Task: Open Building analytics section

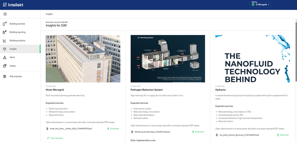Action: click(20, 40)
